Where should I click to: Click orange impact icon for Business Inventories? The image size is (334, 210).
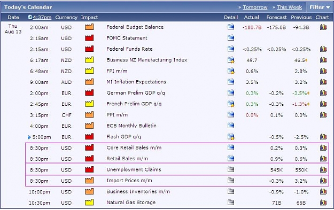pyautogui.click(x=89, y=191)
